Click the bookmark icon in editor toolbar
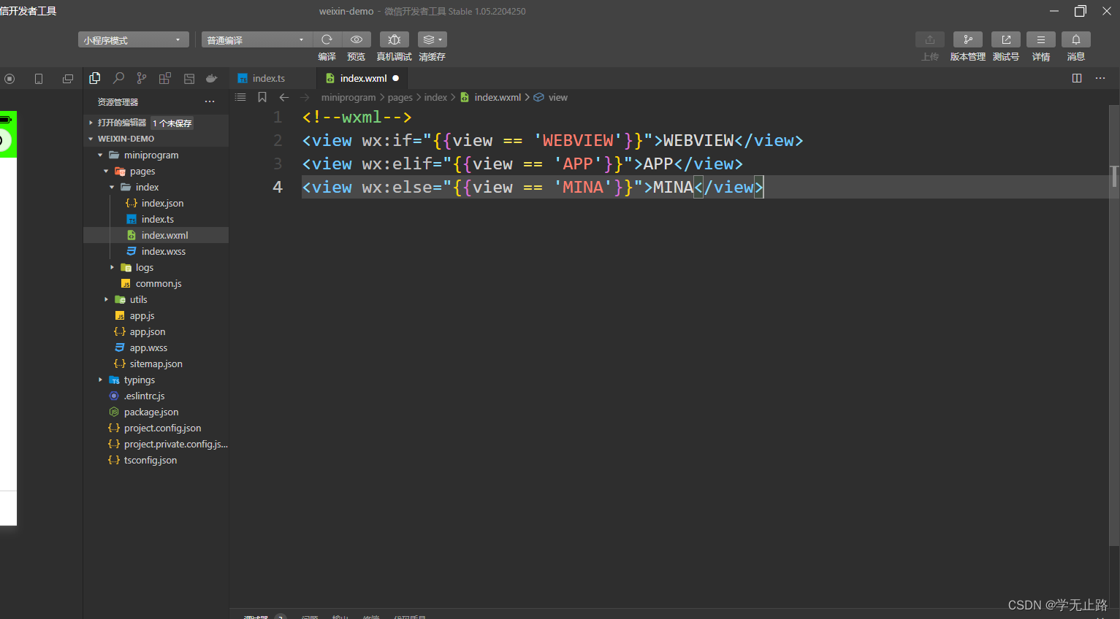The width and height of the screenshot is (1120, 619). [262, 97]
